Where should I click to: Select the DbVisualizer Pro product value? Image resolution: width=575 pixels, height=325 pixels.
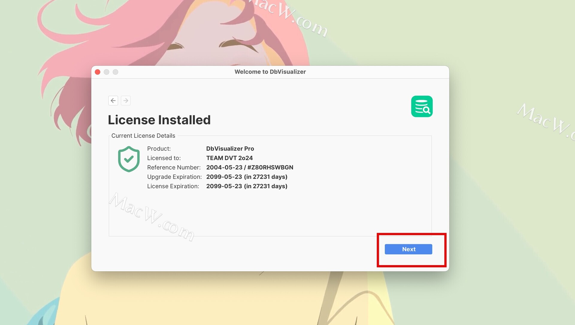coord(230,149)
